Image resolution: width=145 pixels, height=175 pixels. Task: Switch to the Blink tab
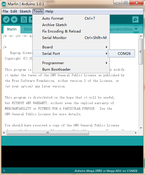[28, 29]
